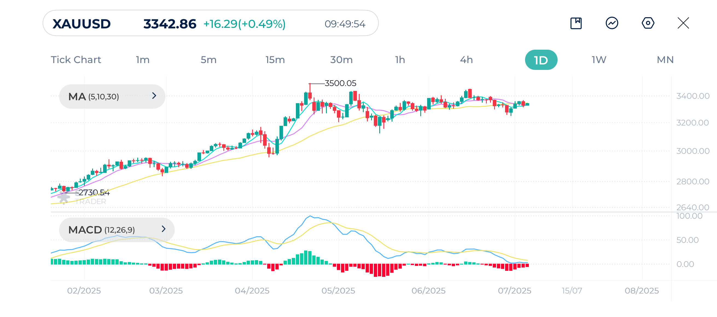
Task: Close the XAUUSD chart with the X icon
Action: tap(683, 23)
